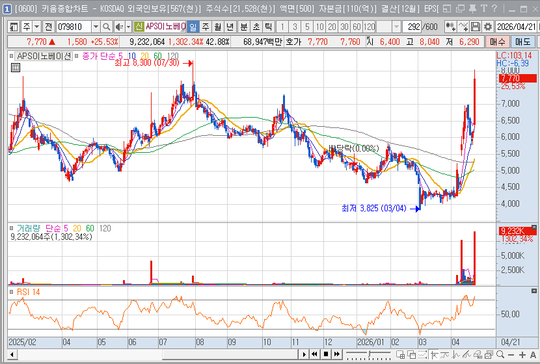Viewport: 540px width, 364px height.
Task: Open help via the question mark icon
Action: pyautogui.click(x=494, y=8)
